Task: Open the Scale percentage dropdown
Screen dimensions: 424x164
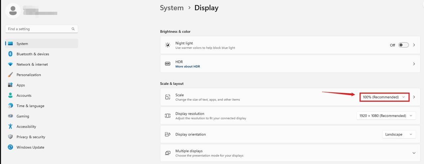Action: pos(384,97)
